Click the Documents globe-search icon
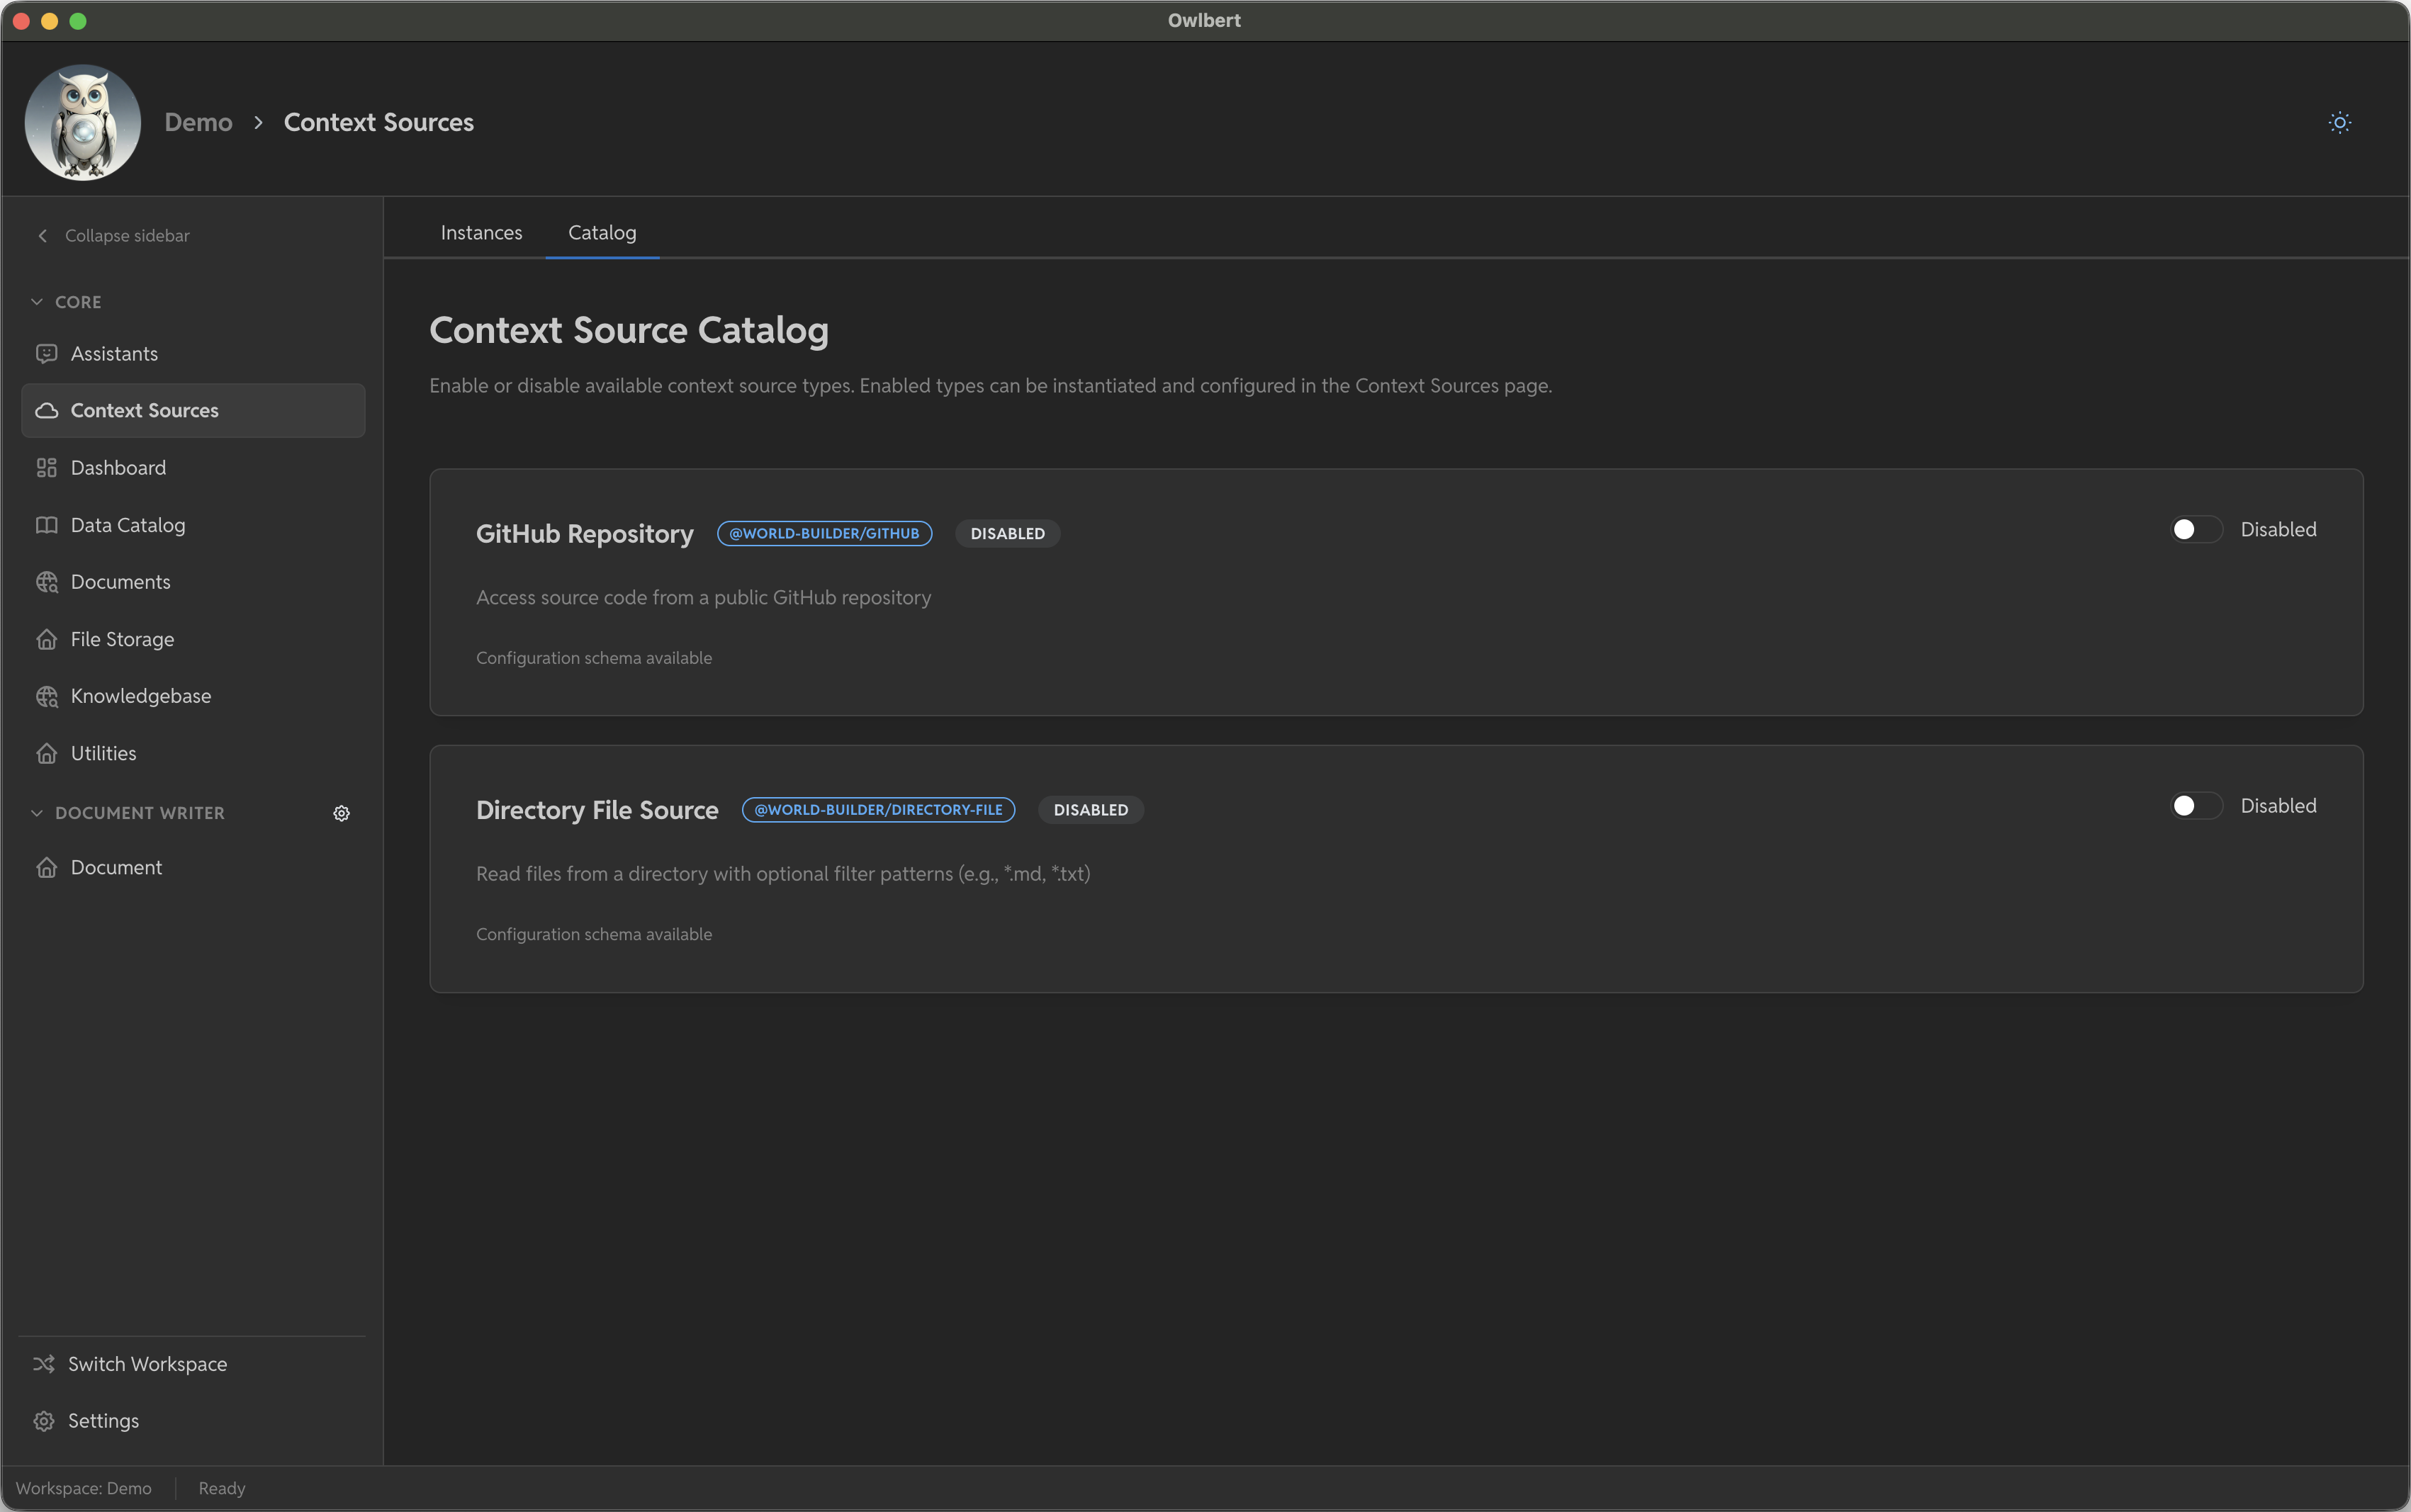Viewport: 2411px width, 1512px height. click(x=47, y=582)
